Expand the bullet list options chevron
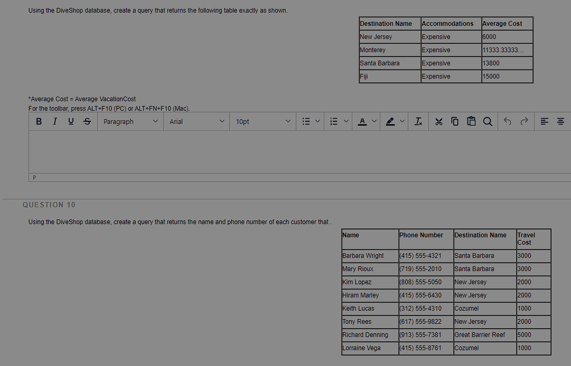The width and height of the screenshot is (571, 366). tap(317, 121)
